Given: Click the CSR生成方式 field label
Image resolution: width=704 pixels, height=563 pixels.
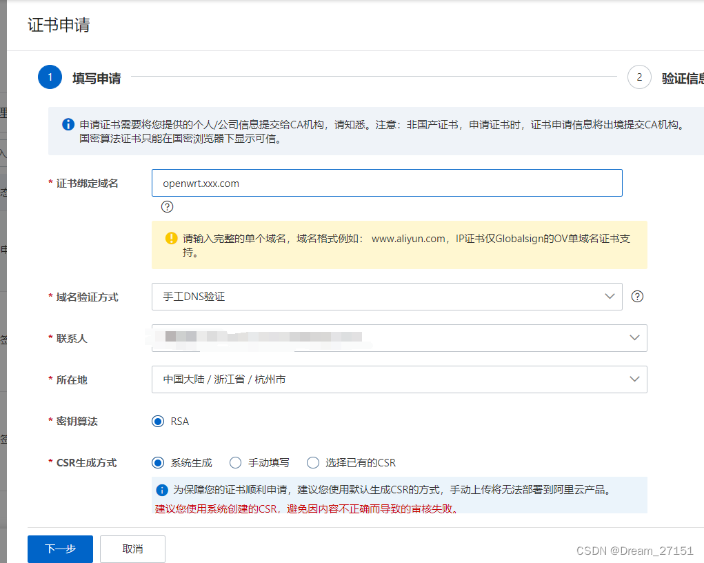Looking at the screenshot, I should click(x=86, y=463).
